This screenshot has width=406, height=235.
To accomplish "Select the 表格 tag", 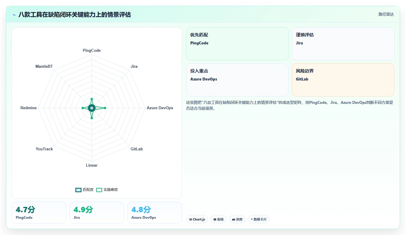I will (218, 219).
